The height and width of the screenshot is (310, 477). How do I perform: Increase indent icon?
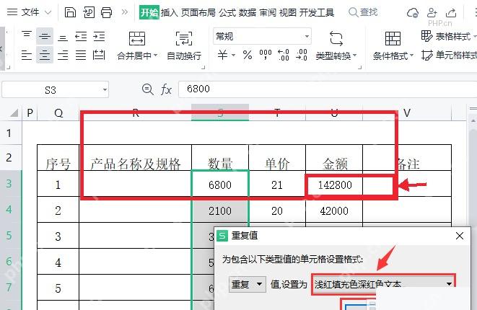tap(99, 37)
